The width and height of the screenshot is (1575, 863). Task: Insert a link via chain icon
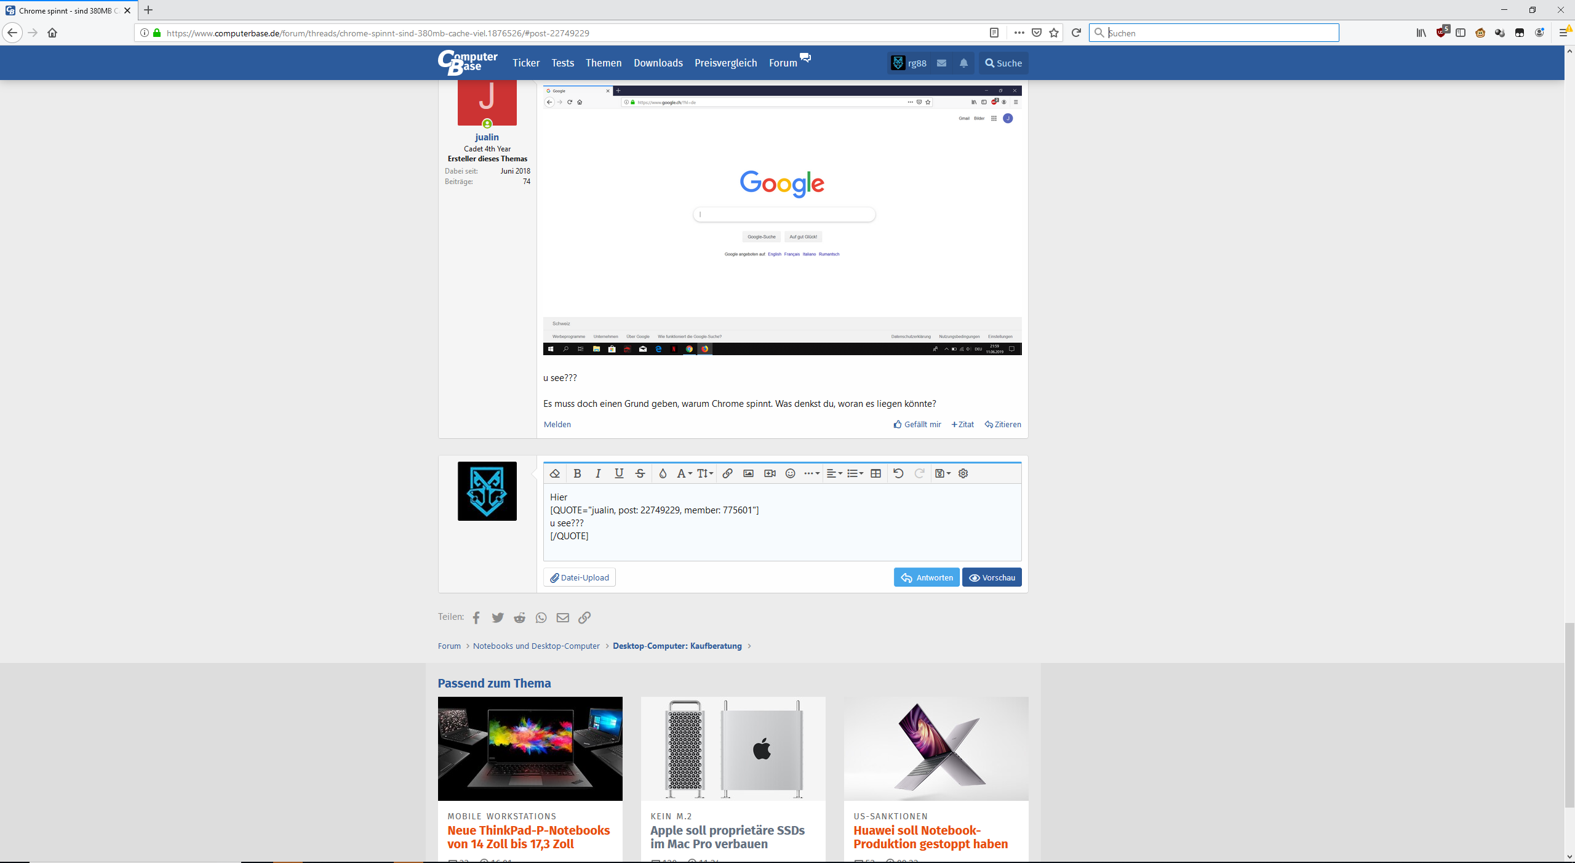pos(727,473)
